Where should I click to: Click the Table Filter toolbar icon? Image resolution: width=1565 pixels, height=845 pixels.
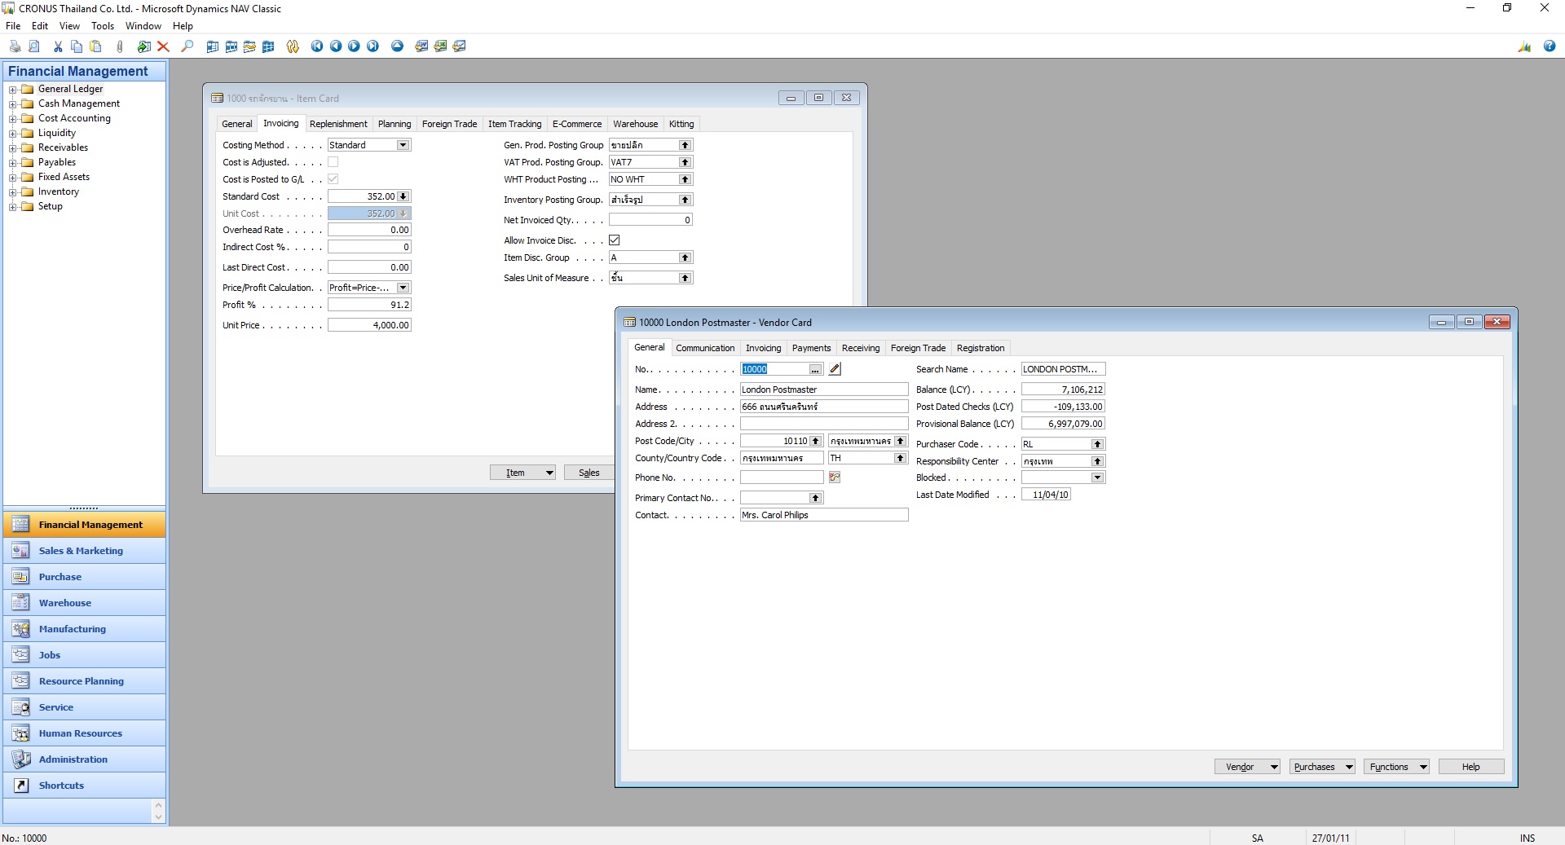[x=231, y=46]
